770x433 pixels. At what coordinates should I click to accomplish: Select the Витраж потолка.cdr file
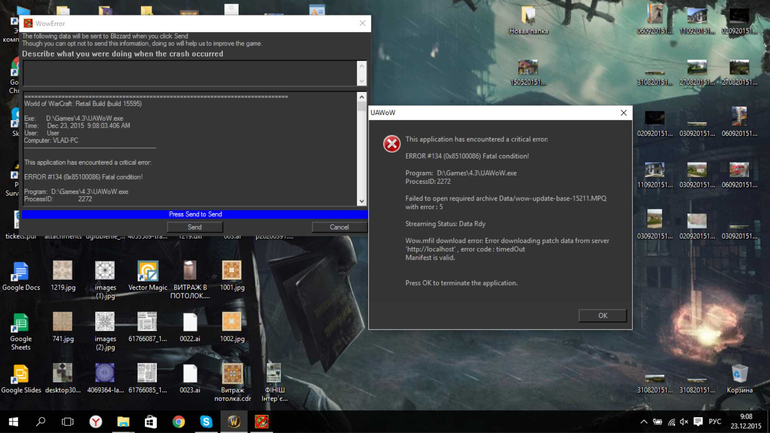(232, 382)
